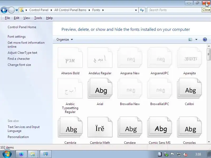Image resolution: width=211 pixels, height=158 pixels.
Task: Open Firefox from the taskbar
Action: 21,154
